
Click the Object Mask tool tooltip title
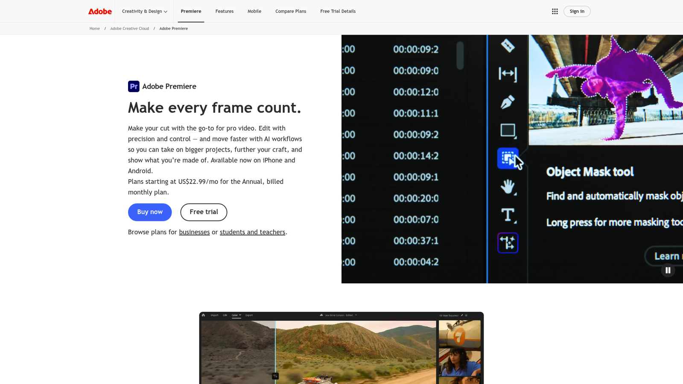point(590,172)
